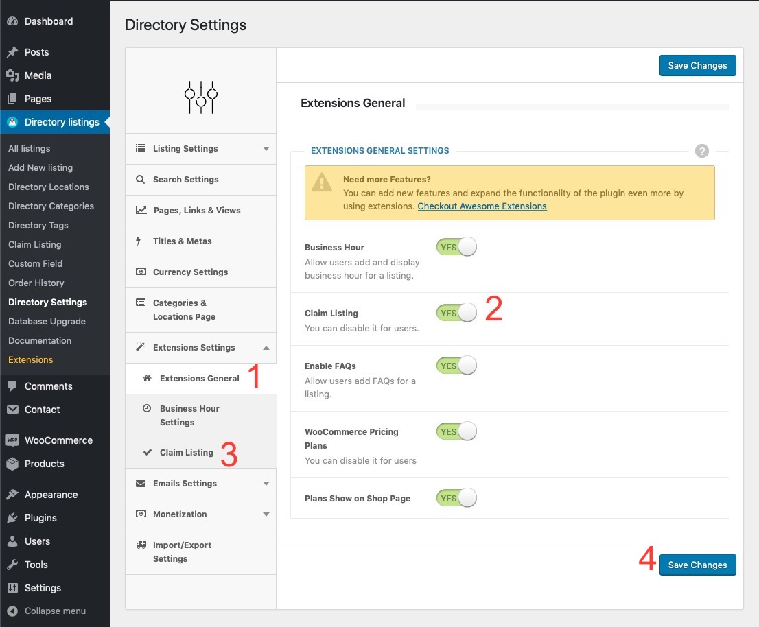The height and width of the screenshot is (627, 759).
Task: Open Search Settings tab
Action: [201, 180]
